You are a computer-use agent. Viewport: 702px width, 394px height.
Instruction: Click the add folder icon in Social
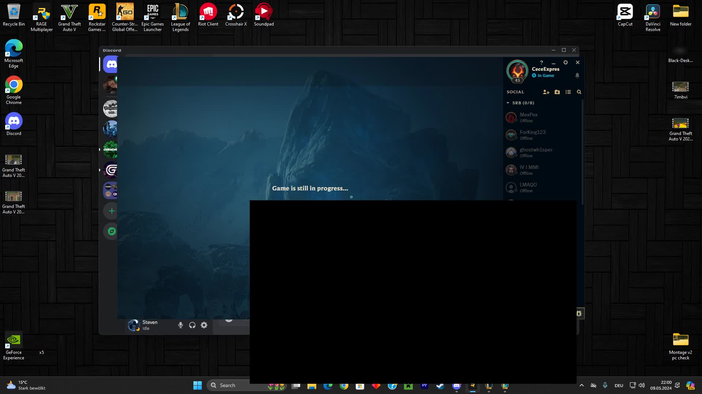(x=557, y=92)
